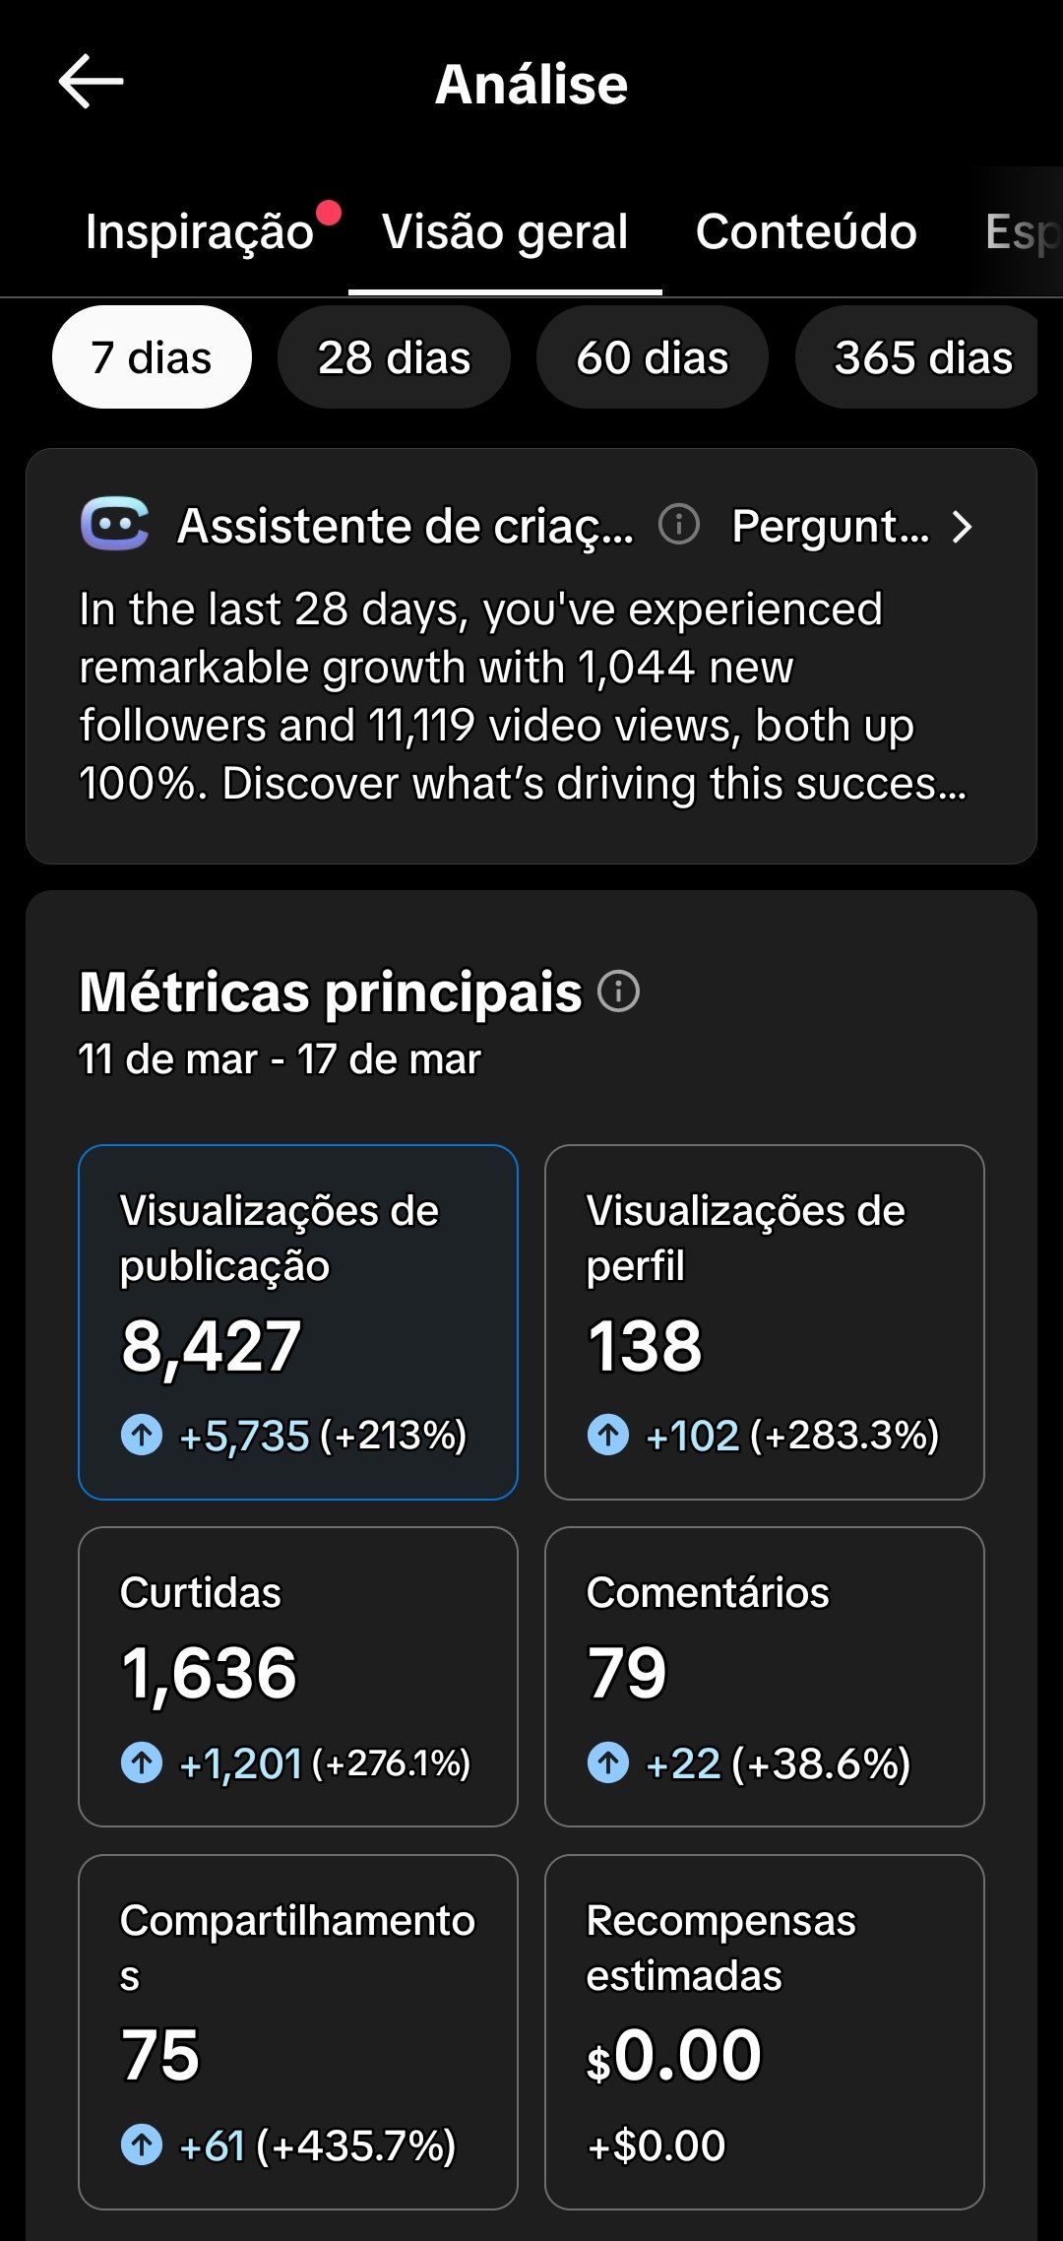This screenshot has height=2241, width=1063.
Task: Tap the Pergunt... link
Action: (831, 527)
